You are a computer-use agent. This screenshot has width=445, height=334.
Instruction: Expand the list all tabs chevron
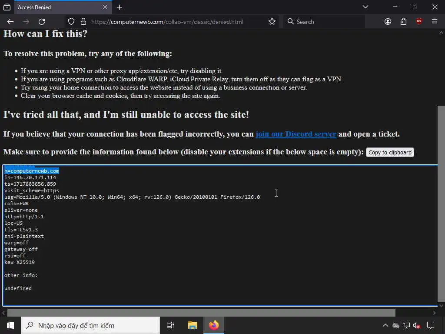[x=365, y=7]
